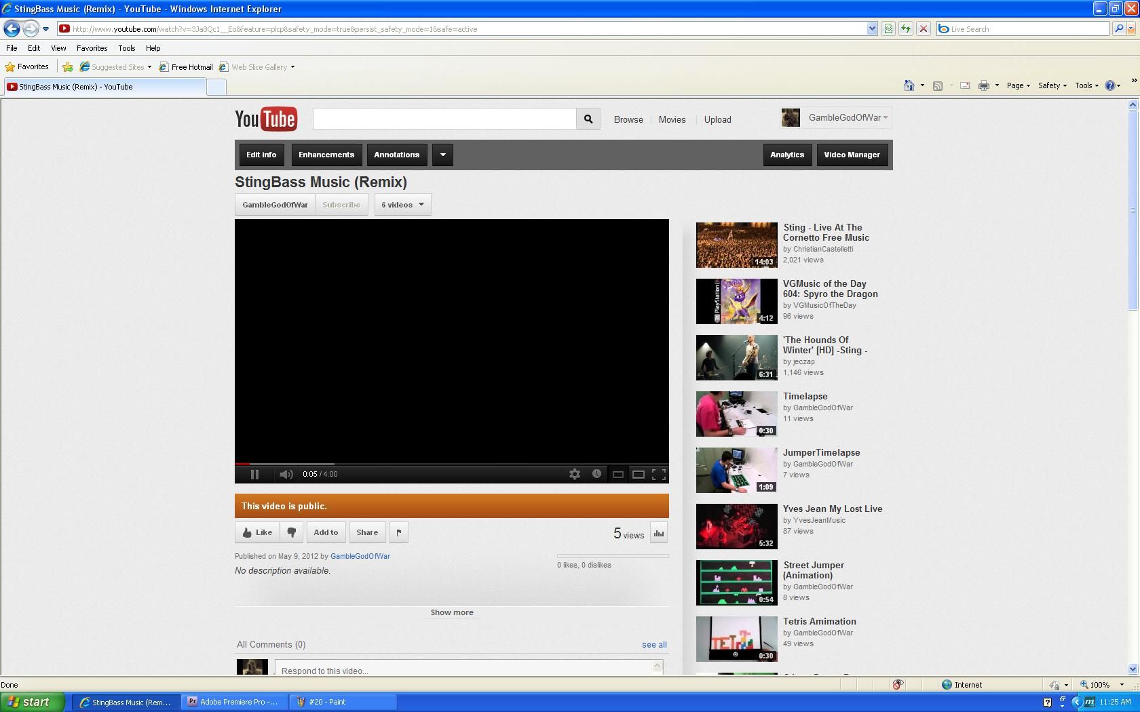Go to the YouTube logo home
This screenshot has height=712, width=1140.
266,119
